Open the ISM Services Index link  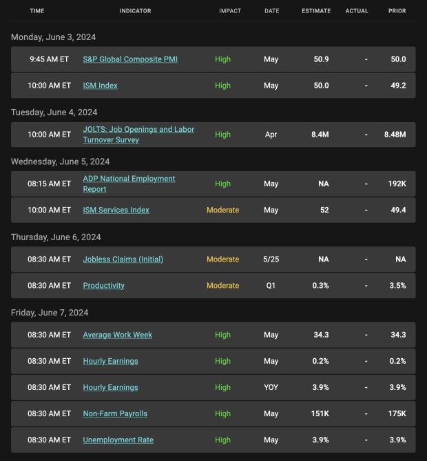click(x=116, y=210)
